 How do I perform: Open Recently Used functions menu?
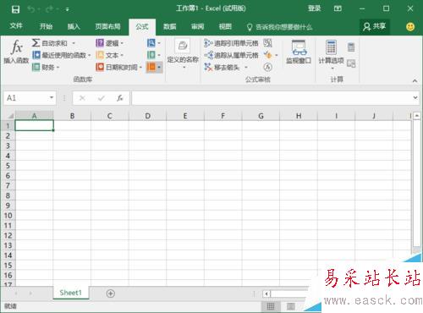[62, 55]
